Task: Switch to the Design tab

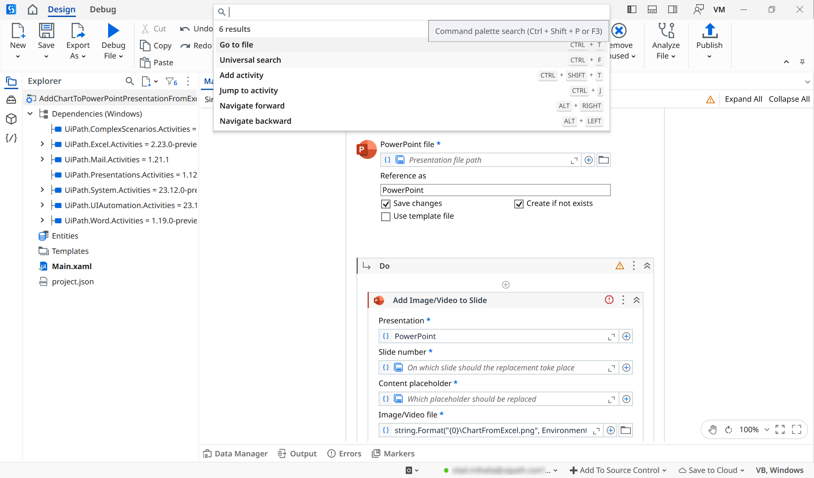Action: (x=61, y=9)
